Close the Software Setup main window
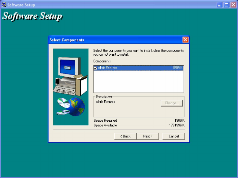 [233, 5]
